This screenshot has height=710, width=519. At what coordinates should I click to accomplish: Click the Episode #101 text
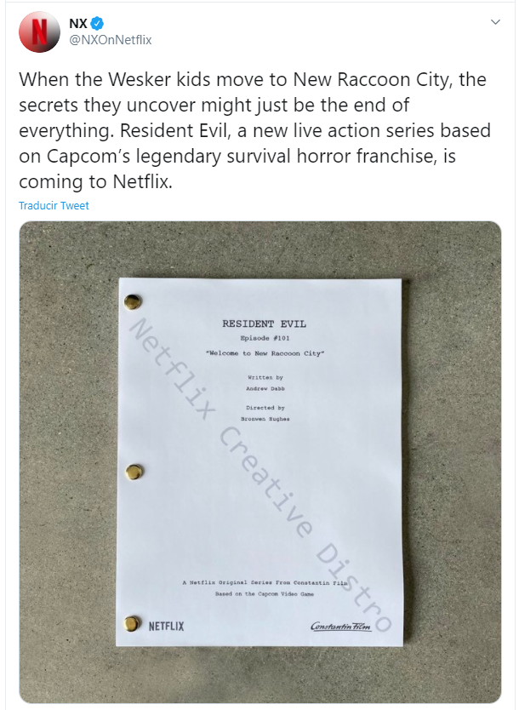pos(264,338)
